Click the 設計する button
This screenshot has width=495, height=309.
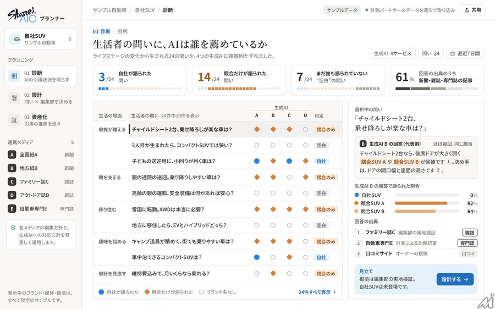coord(455,279)
